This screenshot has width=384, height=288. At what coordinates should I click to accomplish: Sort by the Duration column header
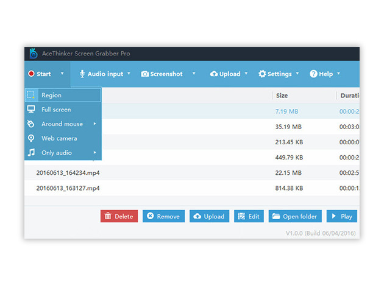coord(350,96)
